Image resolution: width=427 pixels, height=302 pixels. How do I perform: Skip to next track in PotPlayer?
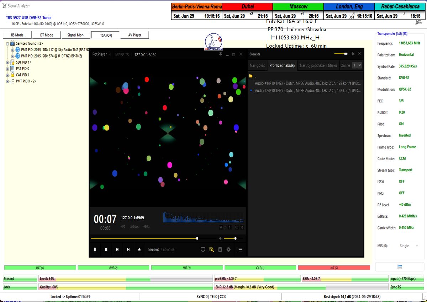128,249
